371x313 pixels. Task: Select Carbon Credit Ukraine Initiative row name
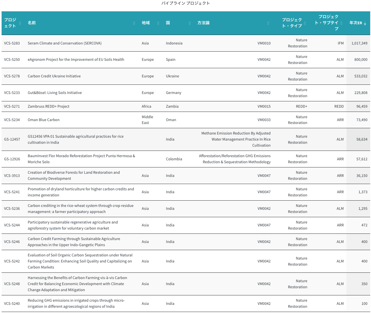(54, 76)
